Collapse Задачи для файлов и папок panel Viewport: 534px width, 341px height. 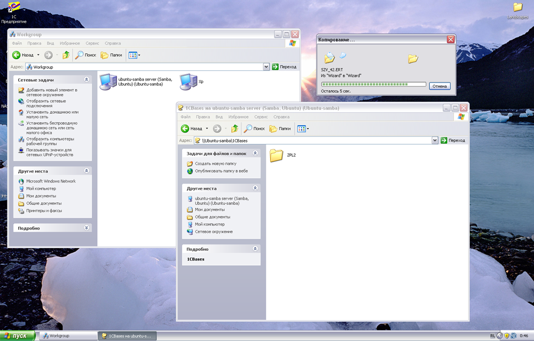tap(255, 153)
